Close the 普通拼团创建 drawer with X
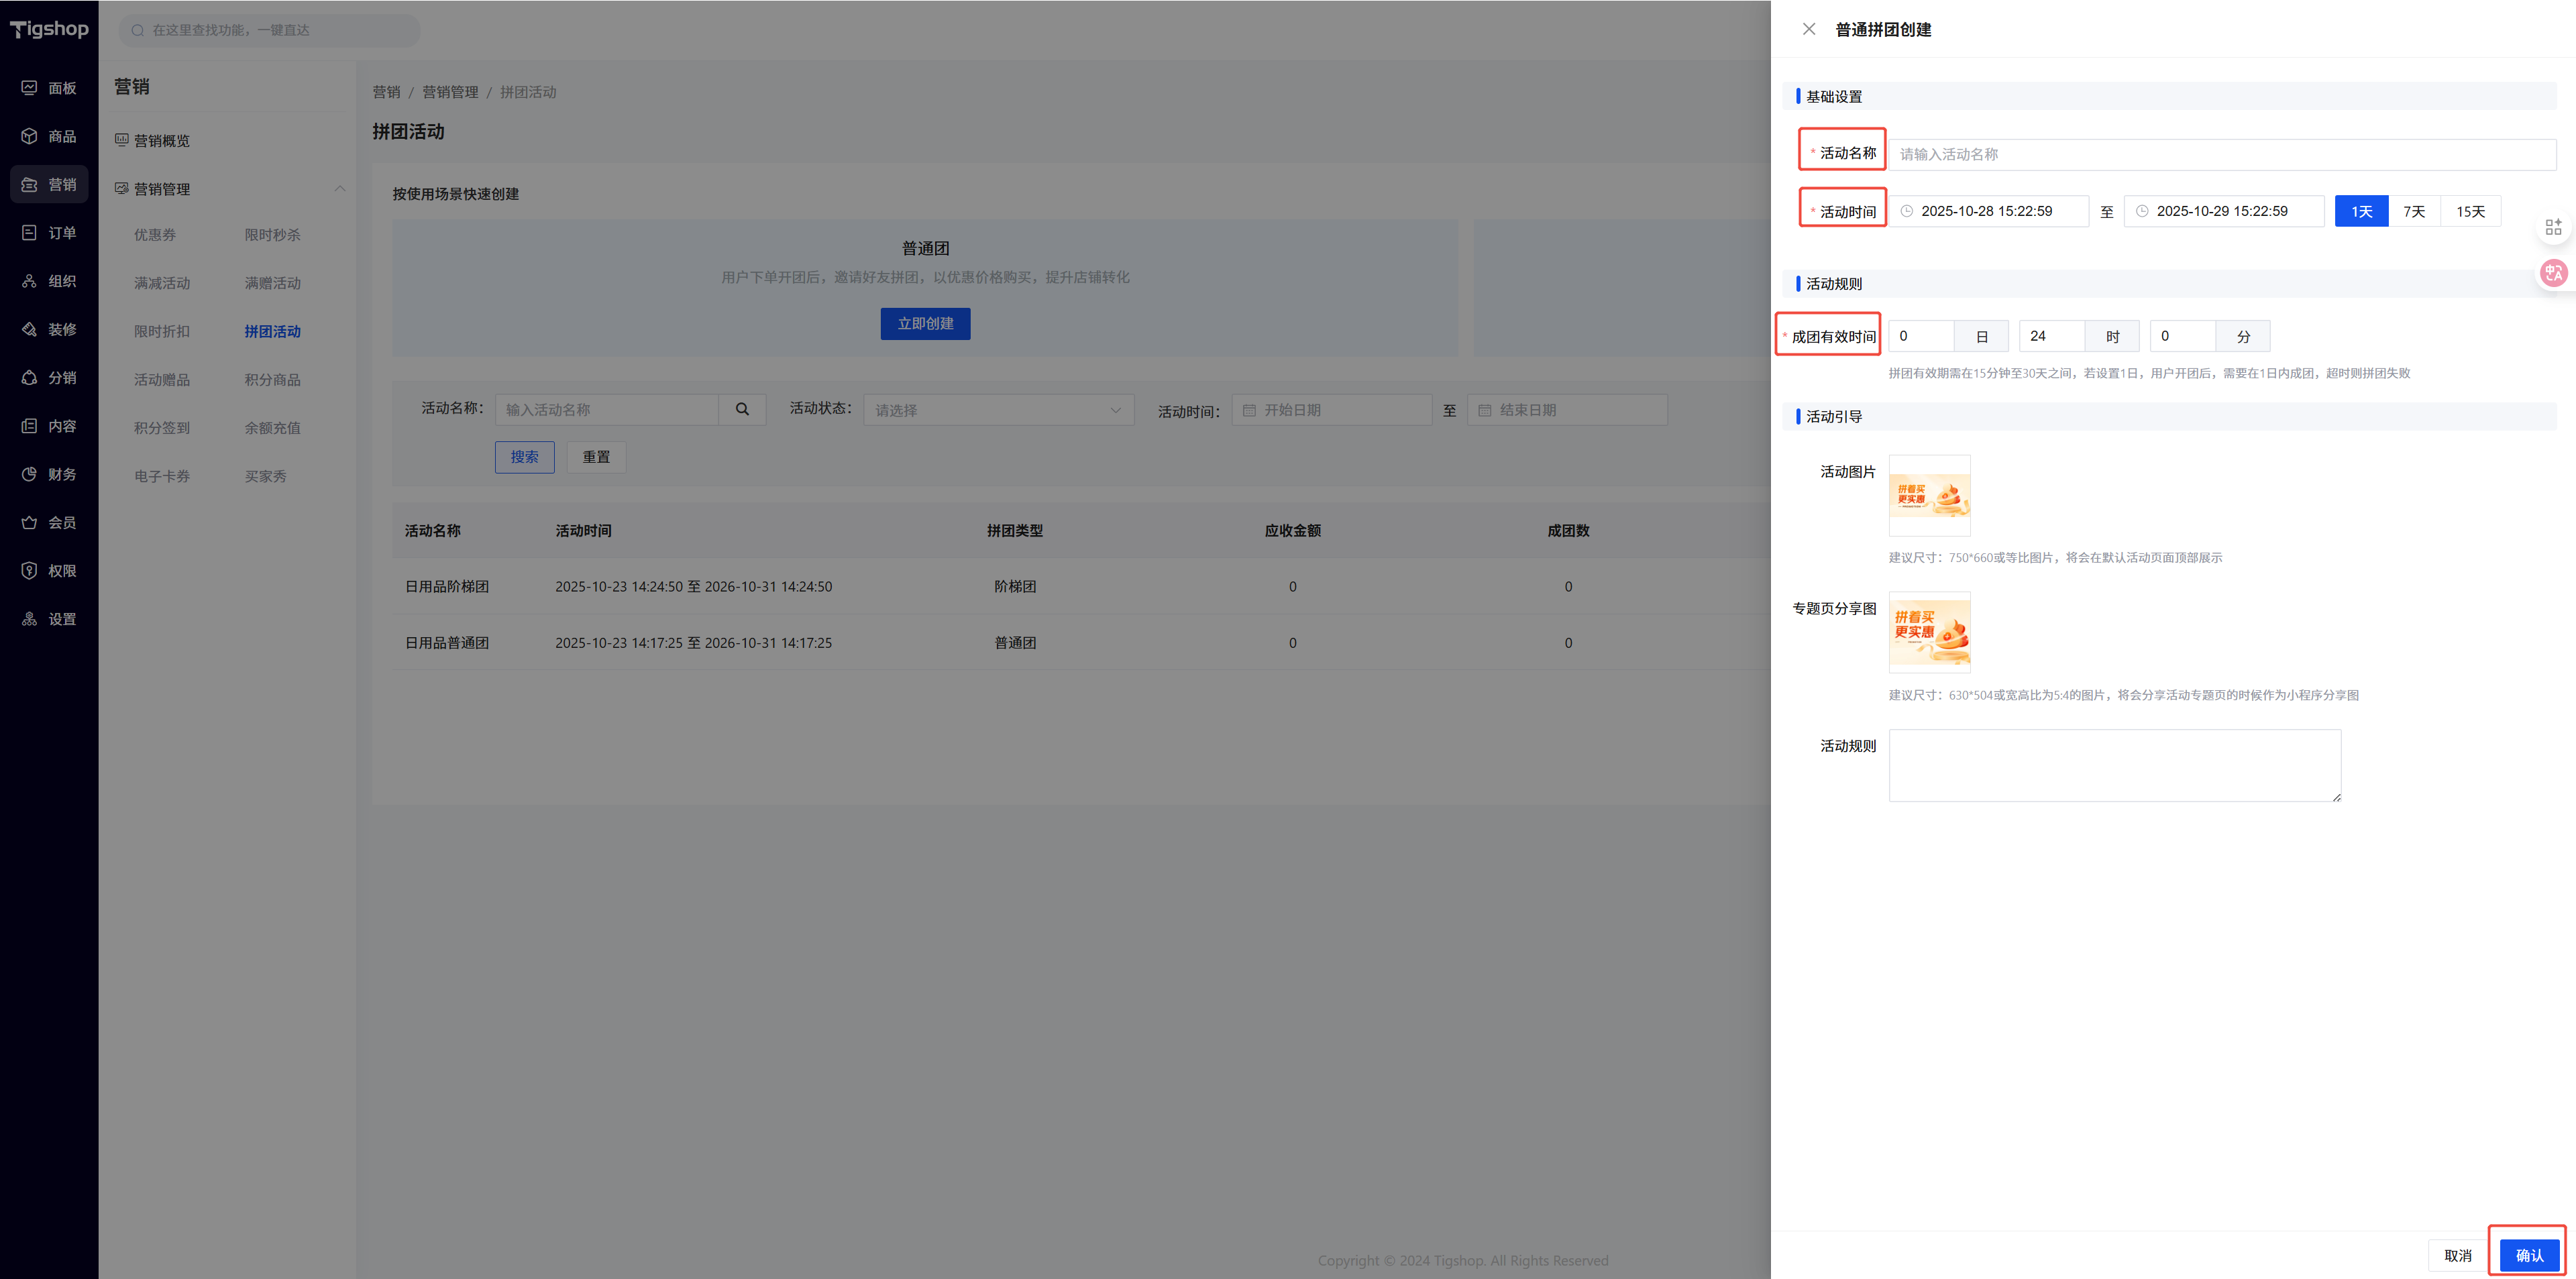Viewport: 2576px width, 1279px height. (1808, 29)
